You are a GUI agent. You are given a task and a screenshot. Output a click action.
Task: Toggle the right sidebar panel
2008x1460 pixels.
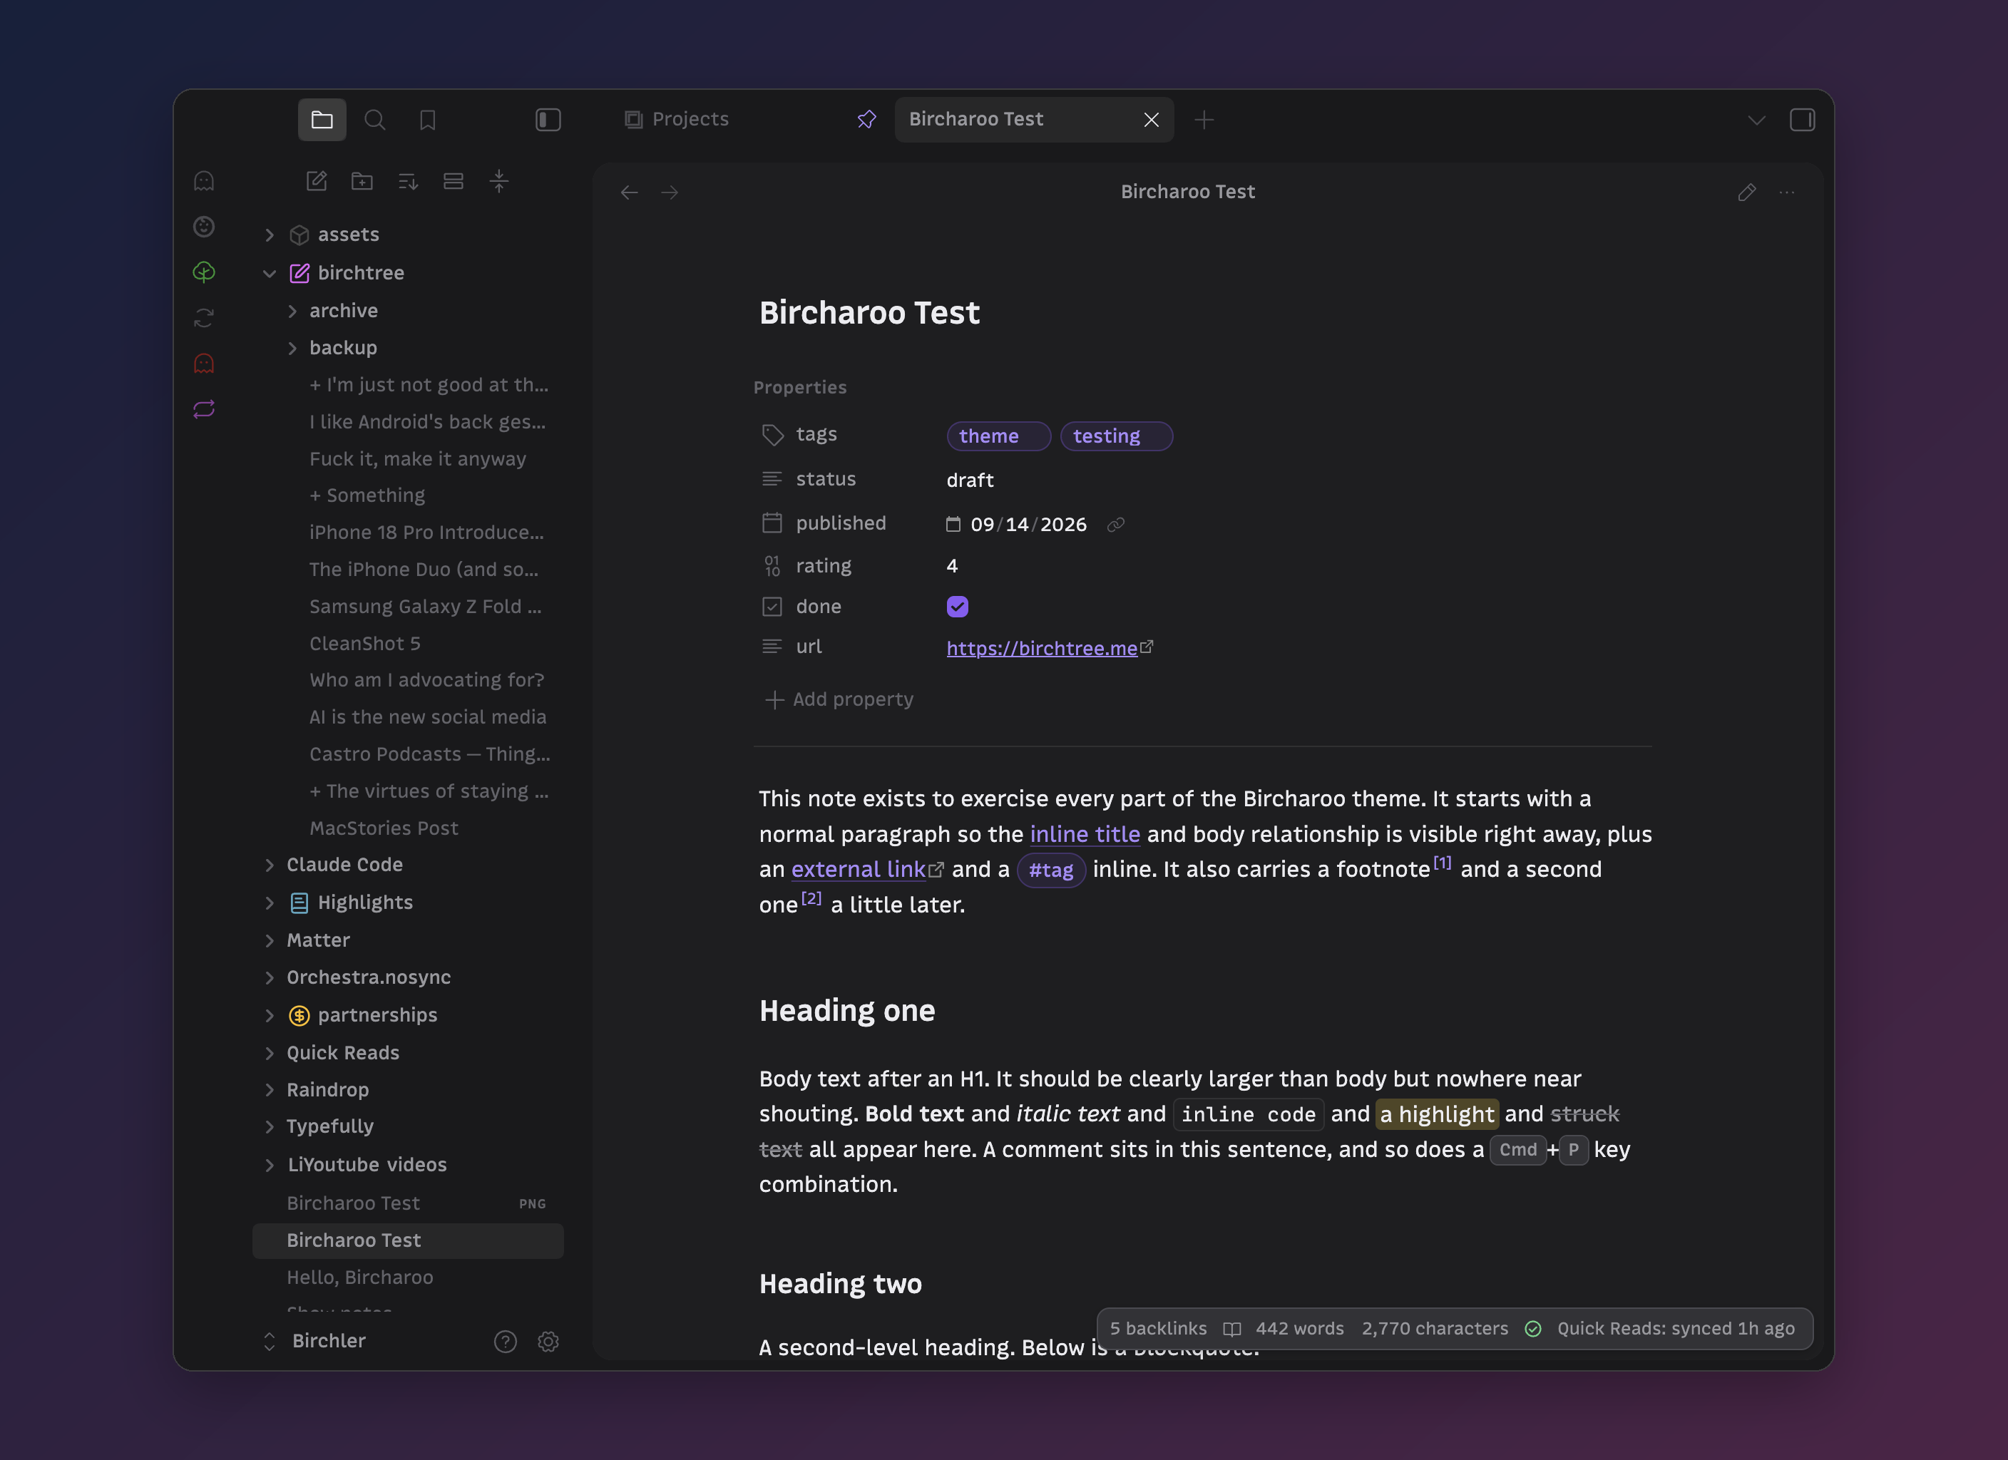[x=1802, y=120]
